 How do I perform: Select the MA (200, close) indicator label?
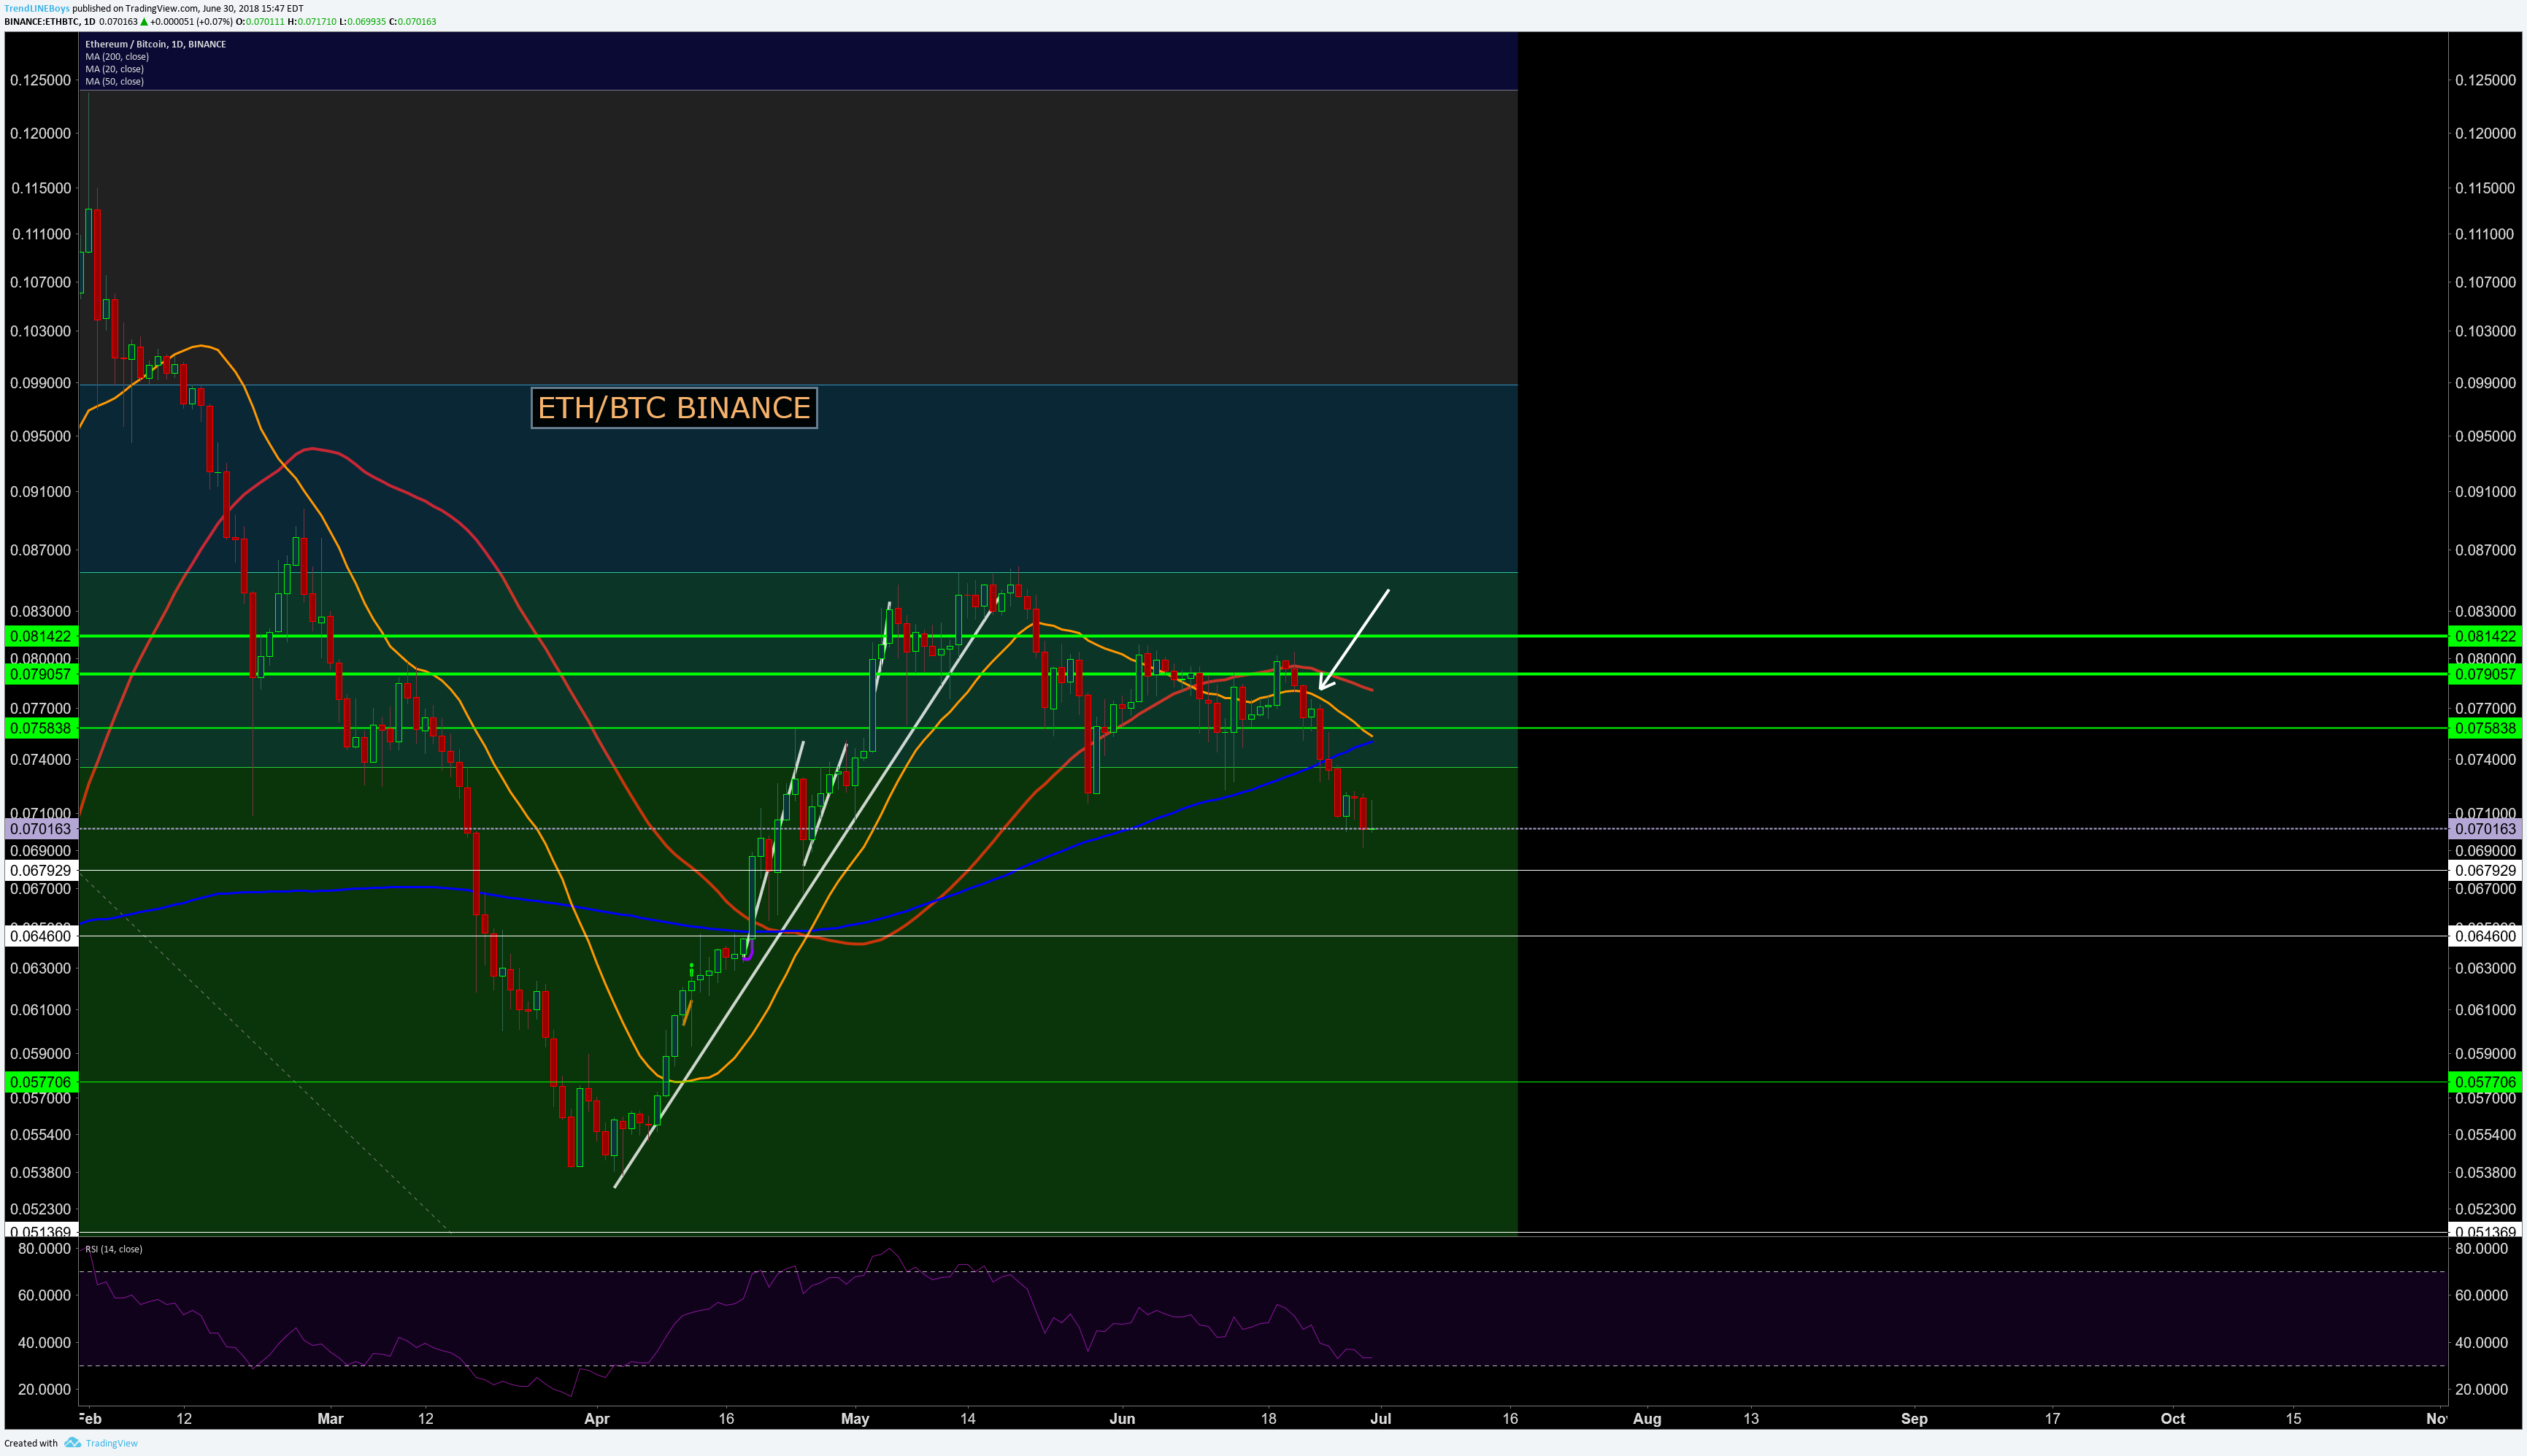[117, 57]
